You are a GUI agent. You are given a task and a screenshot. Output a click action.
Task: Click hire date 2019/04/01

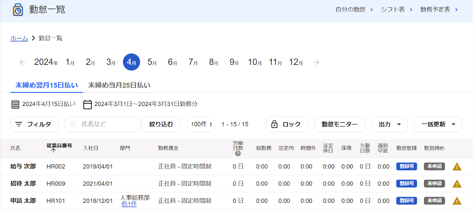tap(98, 167)
